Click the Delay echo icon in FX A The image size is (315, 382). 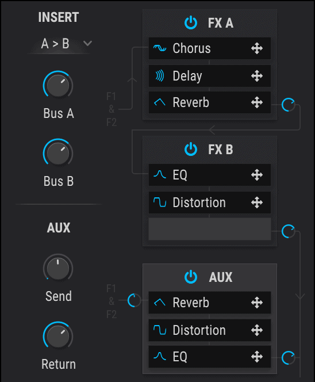(160, 76)
